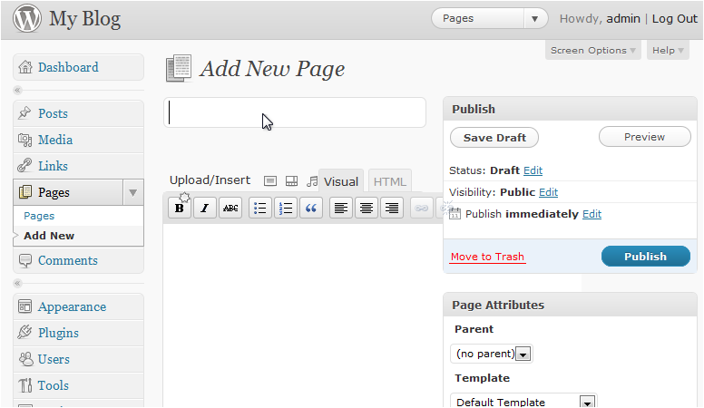
Task: Insert an ordered numbered list
Action: coord(286,208)
